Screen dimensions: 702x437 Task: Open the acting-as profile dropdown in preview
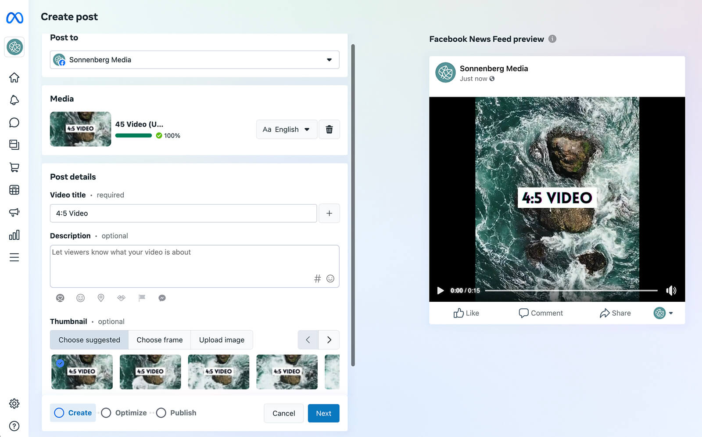point(663,313)
